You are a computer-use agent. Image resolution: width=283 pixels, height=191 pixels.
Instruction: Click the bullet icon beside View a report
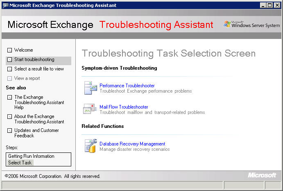[9, 78]
